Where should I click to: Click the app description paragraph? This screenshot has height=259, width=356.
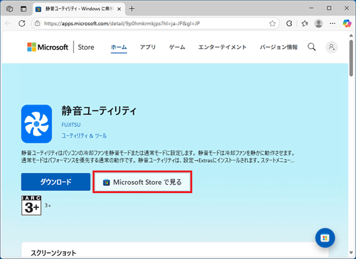[158, 156]
